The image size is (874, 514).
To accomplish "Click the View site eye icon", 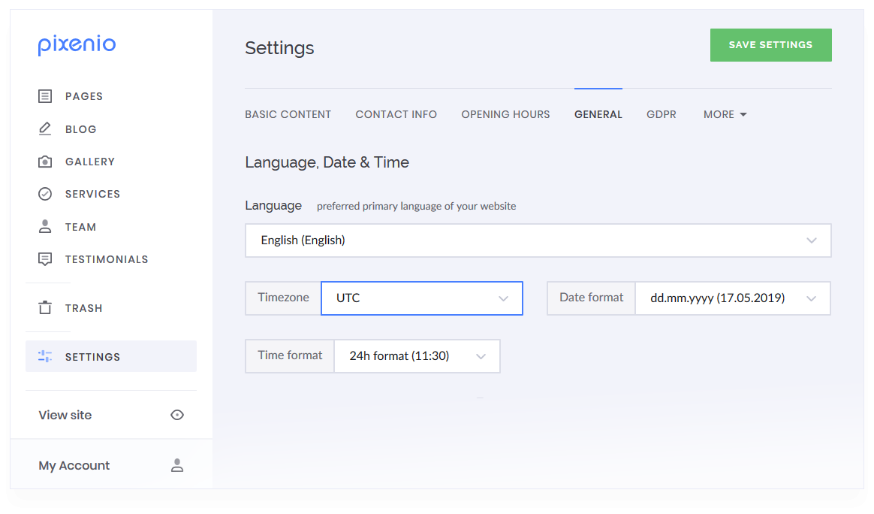I will click(x=177, y=415).
